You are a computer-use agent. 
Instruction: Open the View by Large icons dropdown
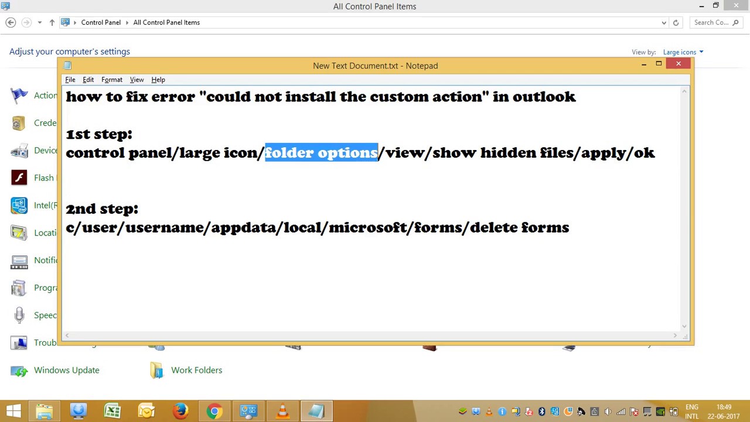pos(683,52)
